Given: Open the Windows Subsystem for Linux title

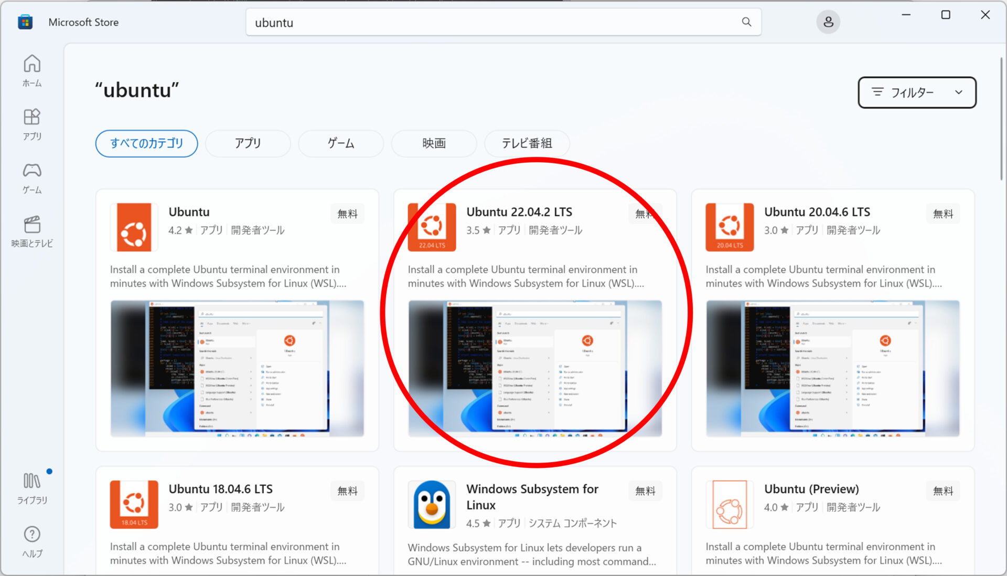Looking at the screenshot, I should 532,497.
